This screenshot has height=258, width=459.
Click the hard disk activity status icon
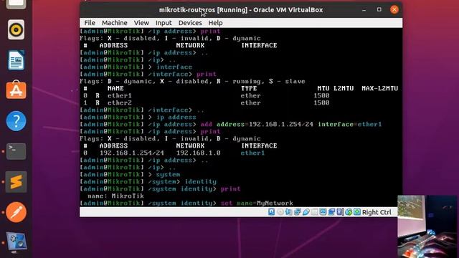pyautogui.click(x=271, y=212)
